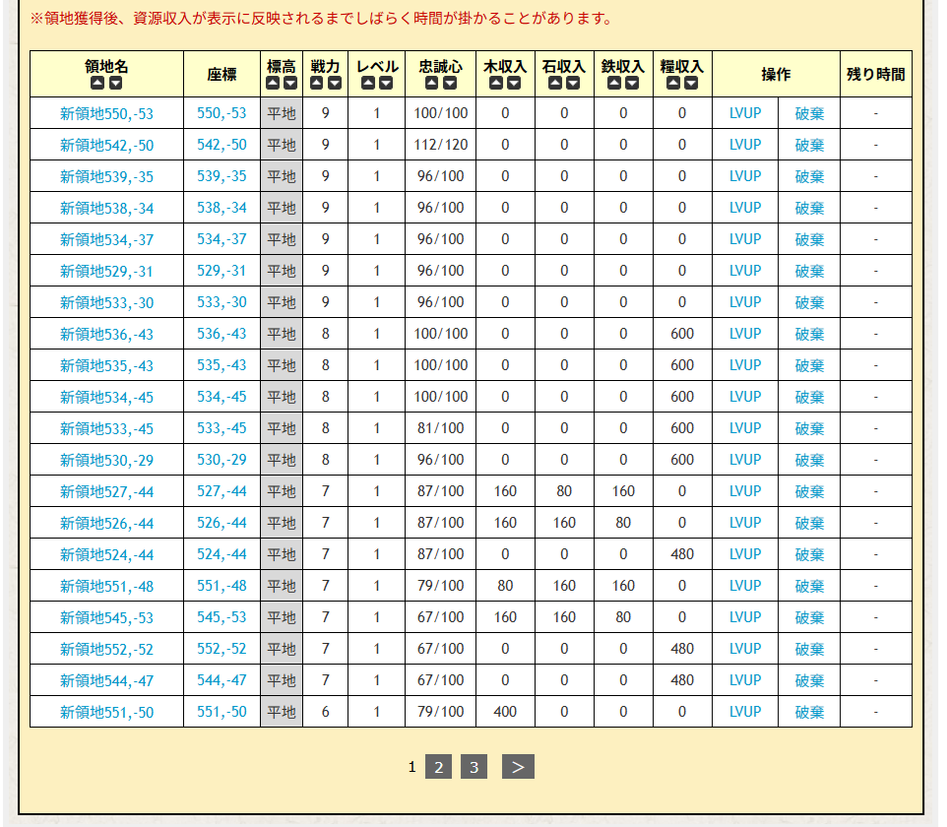Click coordinate link 542,-50
The image size is (947, 827).
[x=221, y=145]
